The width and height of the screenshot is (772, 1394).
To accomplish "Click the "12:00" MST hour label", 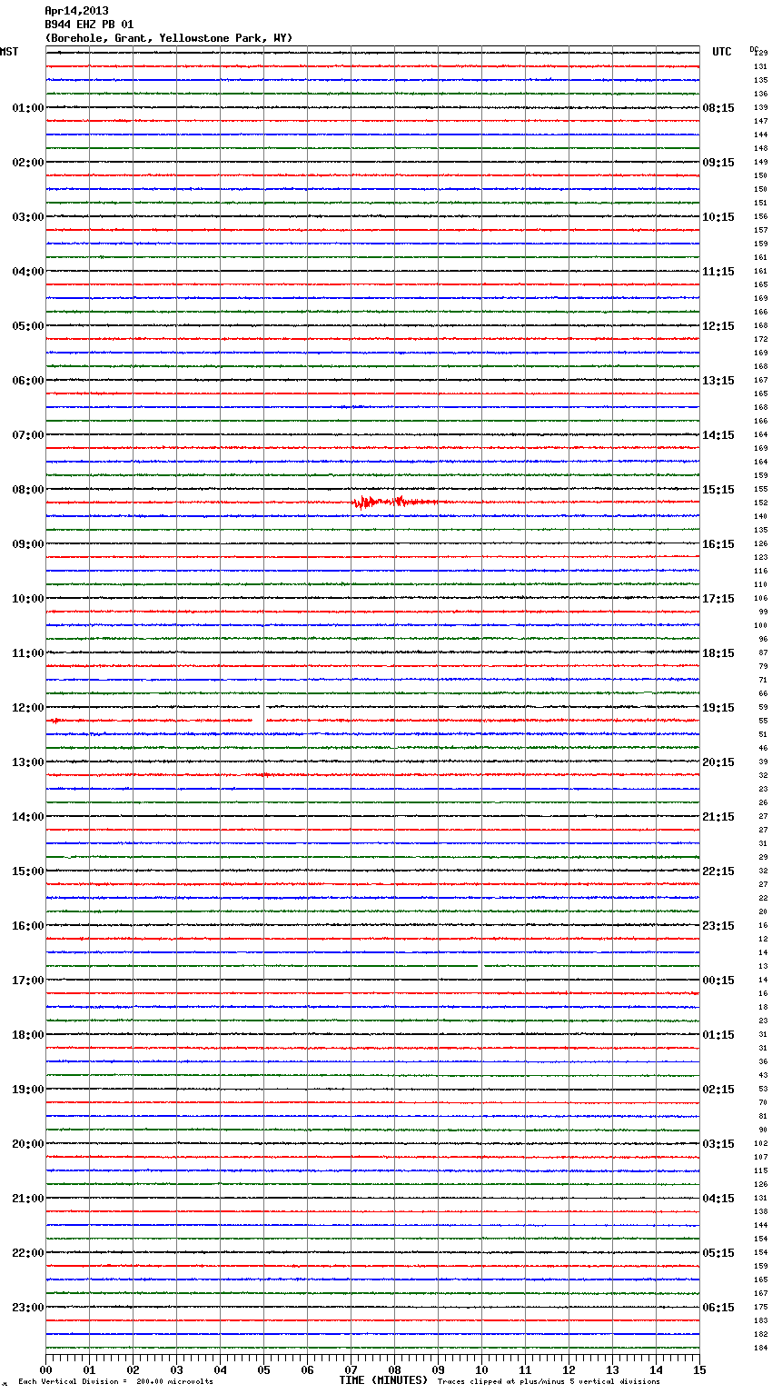I will tap(28, 708).
